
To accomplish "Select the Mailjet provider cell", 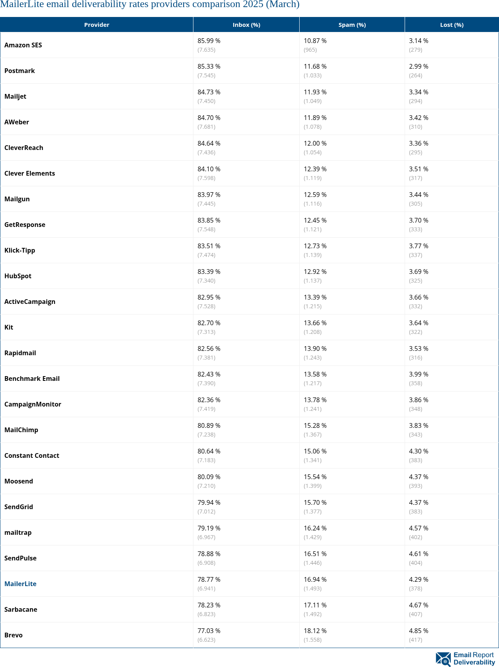I will coord(15,96).
